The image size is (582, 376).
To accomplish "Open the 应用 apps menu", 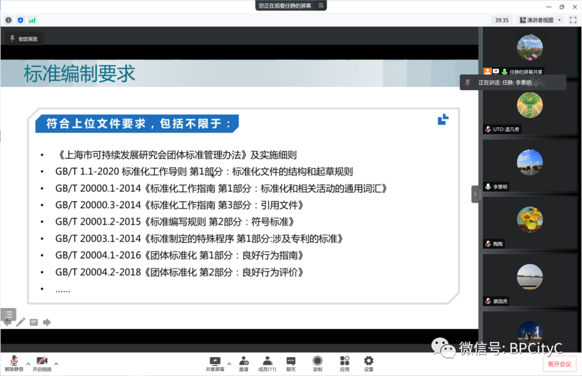I will click(344, 364).
